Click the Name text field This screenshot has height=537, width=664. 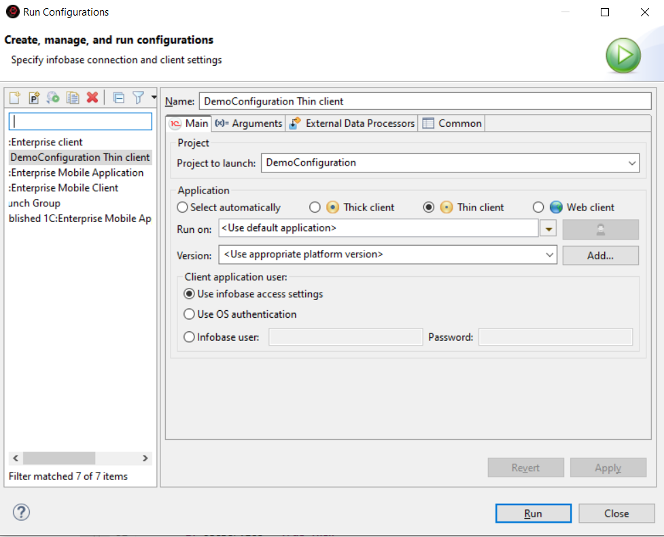tap(425, 101)
